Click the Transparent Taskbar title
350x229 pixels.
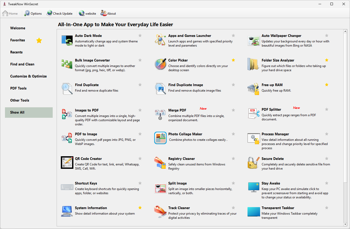pyautogui.click(x=278, y=208)
